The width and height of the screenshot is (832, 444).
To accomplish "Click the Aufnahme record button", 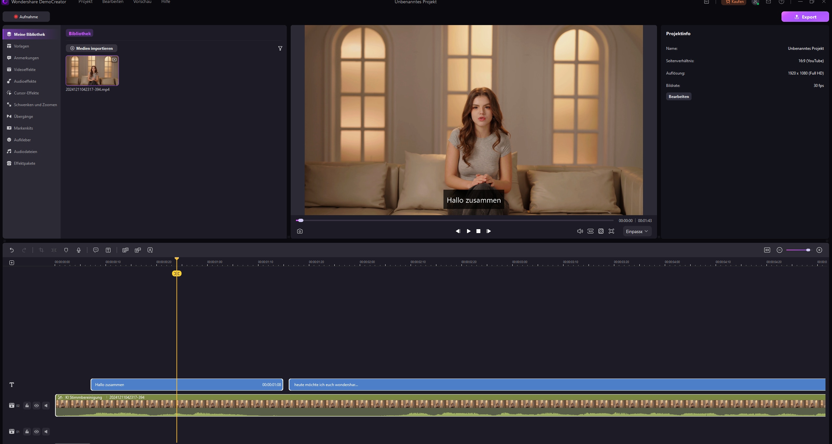I will [x=26, y=17].
